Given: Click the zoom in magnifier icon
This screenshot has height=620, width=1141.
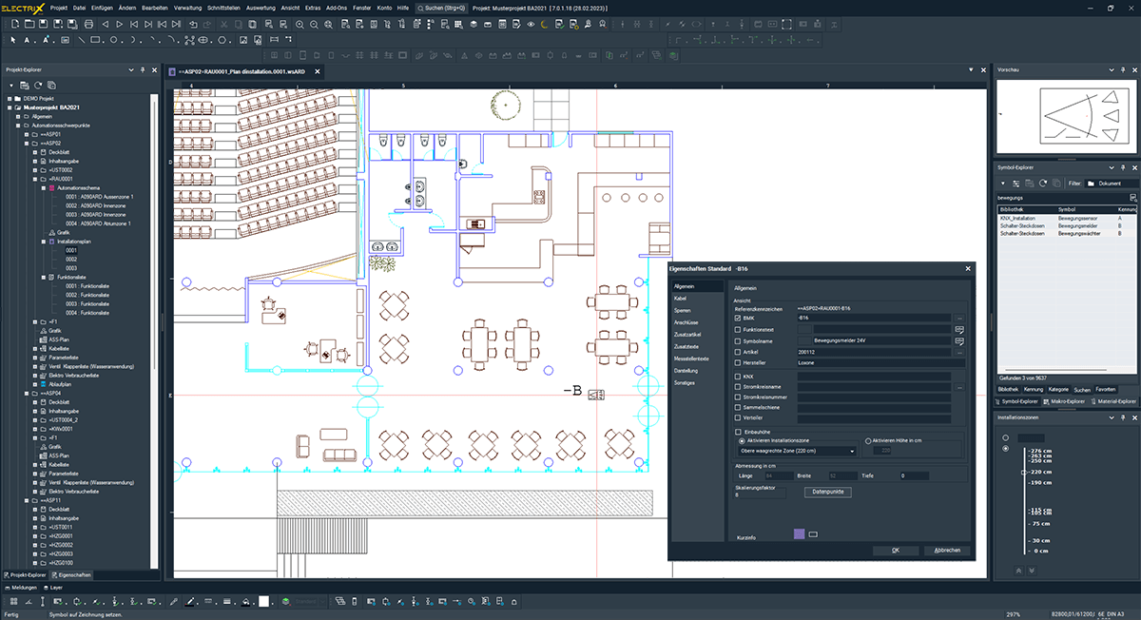Looking at the screenshot, I should [x=300, y=26].
